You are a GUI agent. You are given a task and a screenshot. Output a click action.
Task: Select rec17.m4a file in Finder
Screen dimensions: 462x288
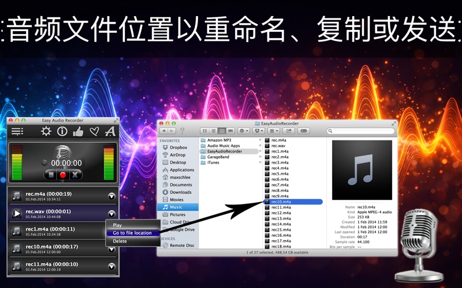click(x=281, y=241)
